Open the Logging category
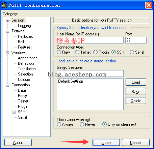 pyautogui.click(x=24, y=26)
